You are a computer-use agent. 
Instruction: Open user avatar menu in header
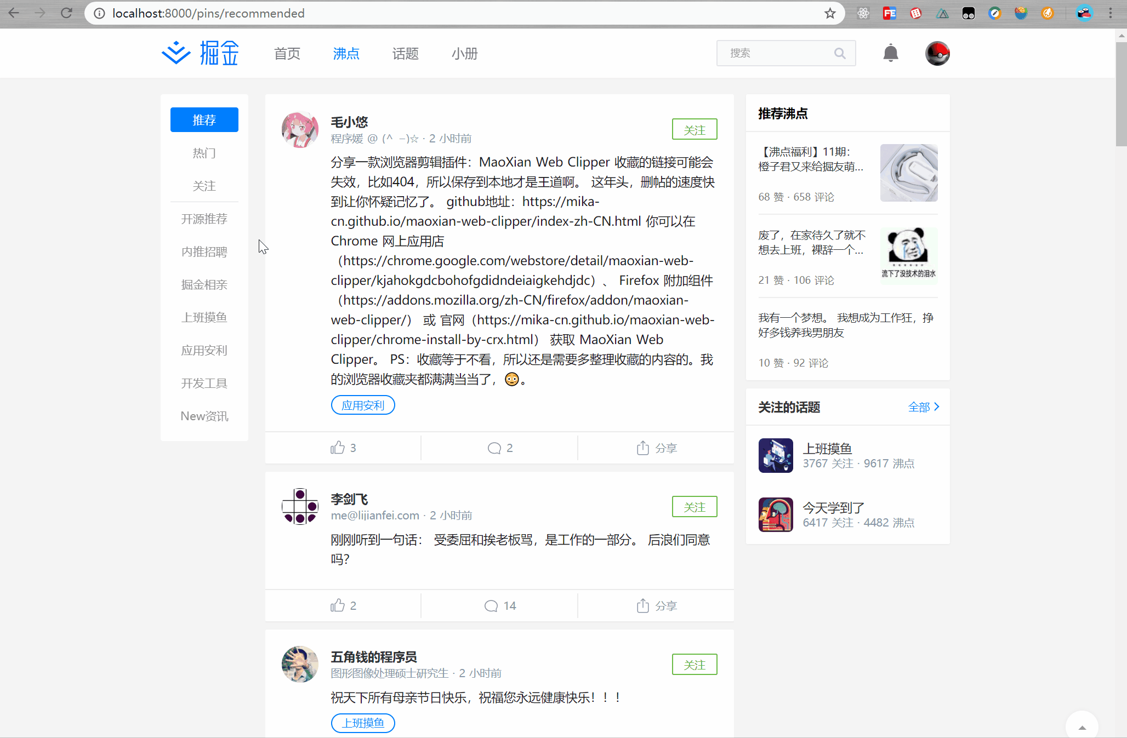coord(937,53)
